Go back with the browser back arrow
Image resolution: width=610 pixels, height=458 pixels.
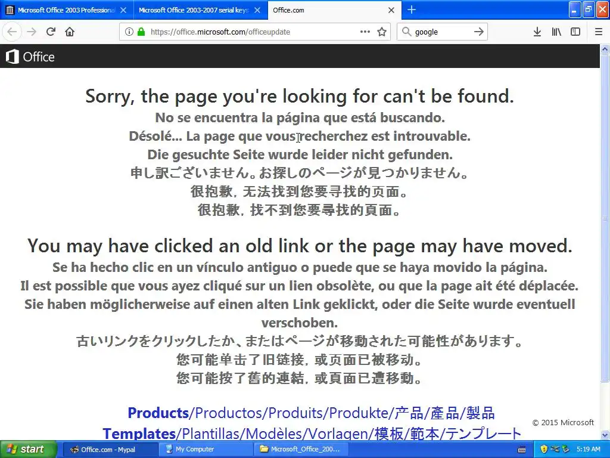click(x=12, y=32)
